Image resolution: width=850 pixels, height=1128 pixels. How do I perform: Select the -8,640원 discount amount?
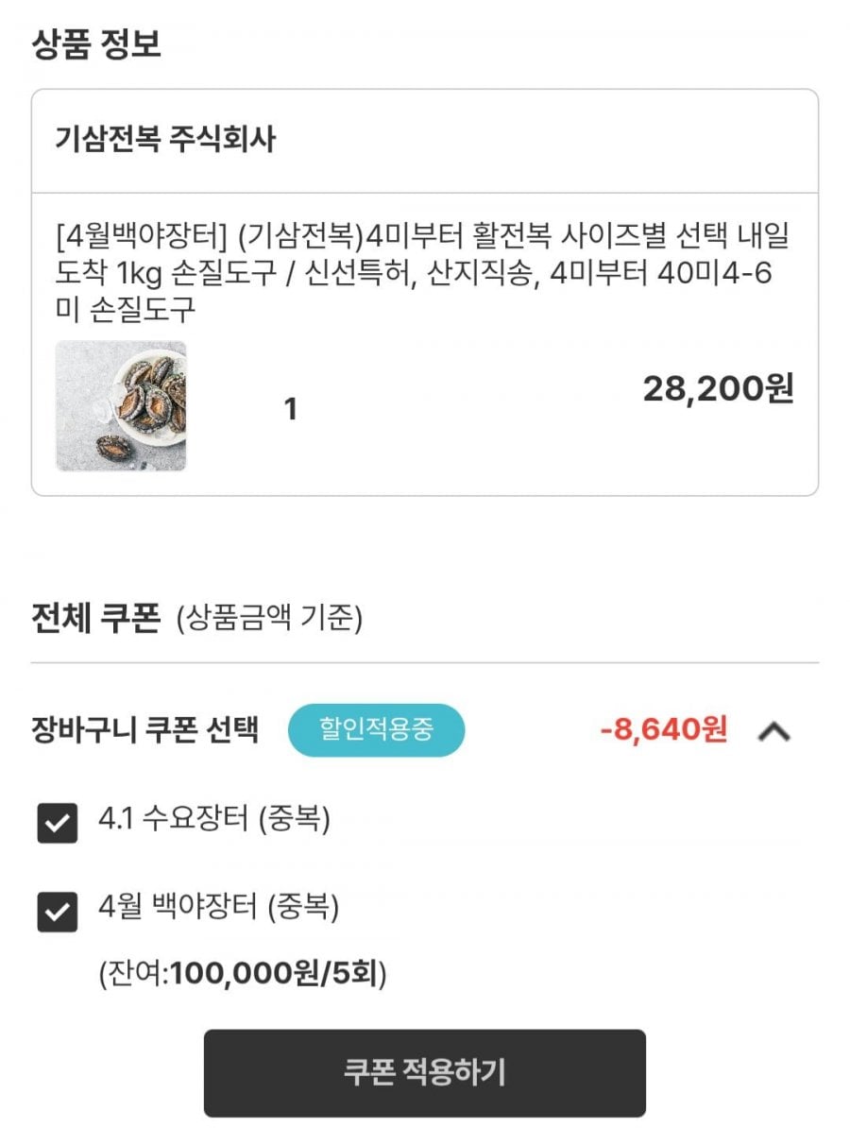click(664, 730)
